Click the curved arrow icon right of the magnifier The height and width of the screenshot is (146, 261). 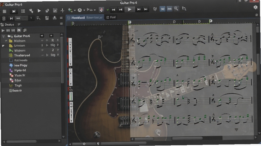[184, 9]
